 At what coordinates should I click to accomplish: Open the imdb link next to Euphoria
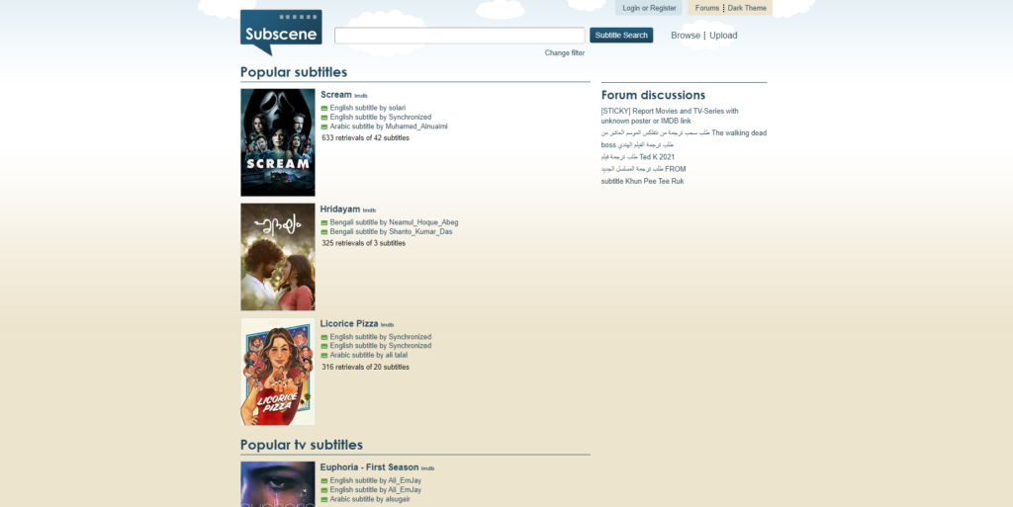point(427,468)
